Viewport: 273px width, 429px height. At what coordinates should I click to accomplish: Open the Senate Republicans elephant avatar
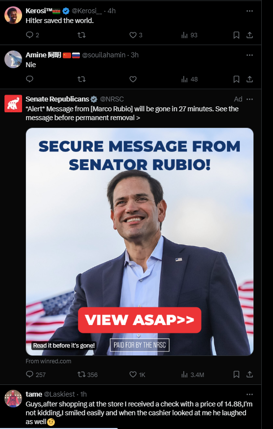point(13,103)
